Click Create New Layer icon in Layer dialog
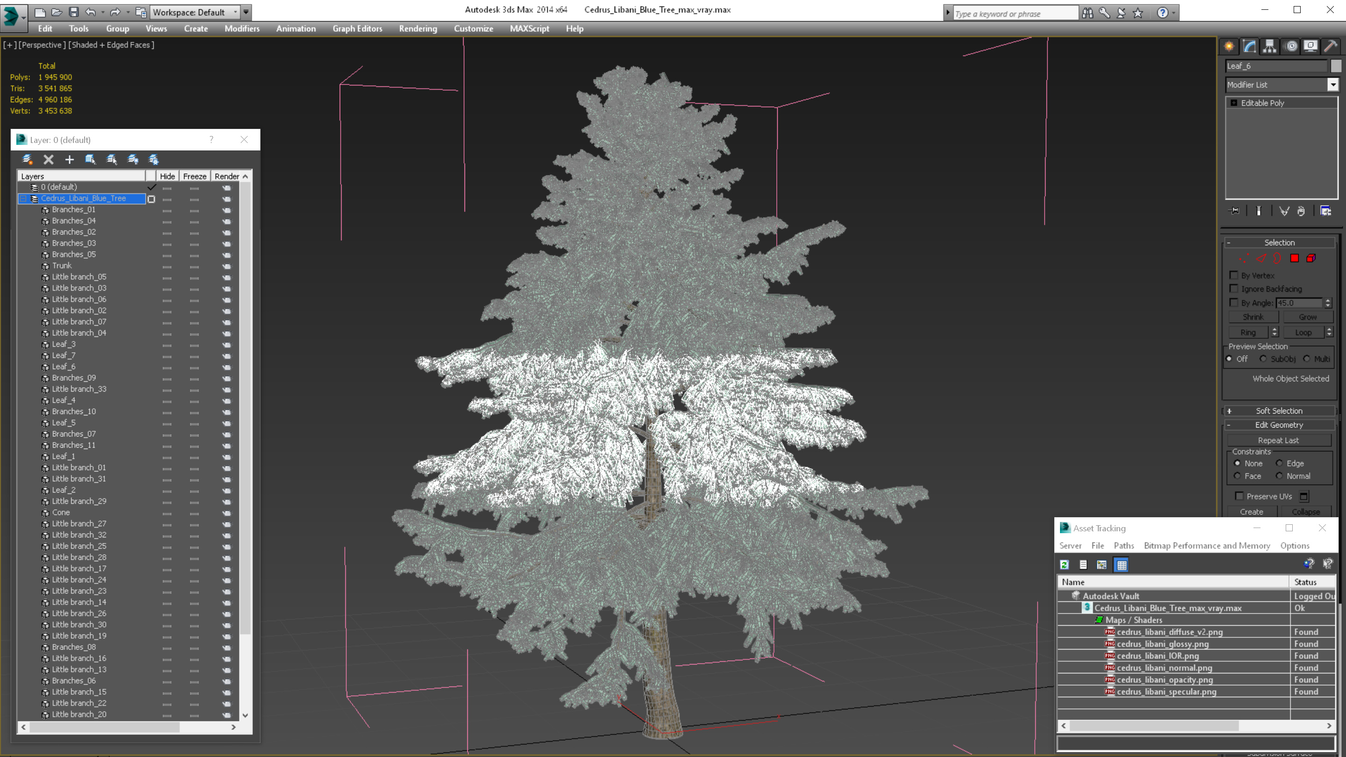Screen dimensions: 1346x757 (27, 159)
